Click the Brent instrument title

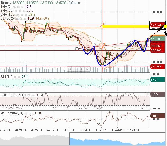(6, 3)
